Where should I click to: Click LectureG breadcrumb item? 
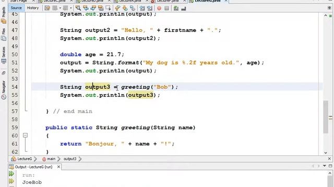tap(24, 159)
